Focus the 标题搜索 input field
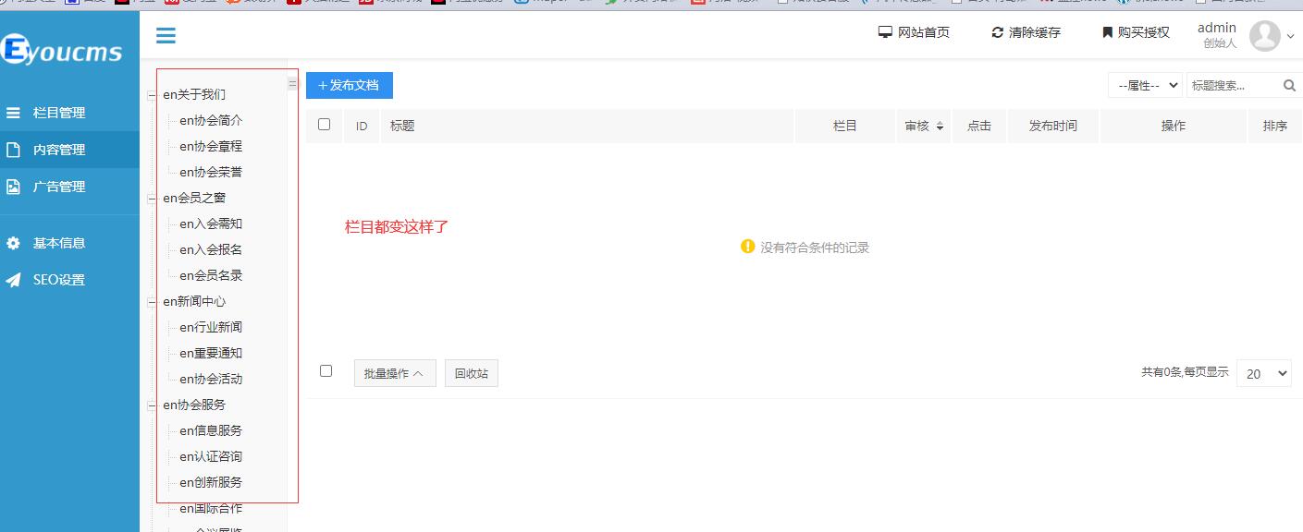 point(1233,85)
